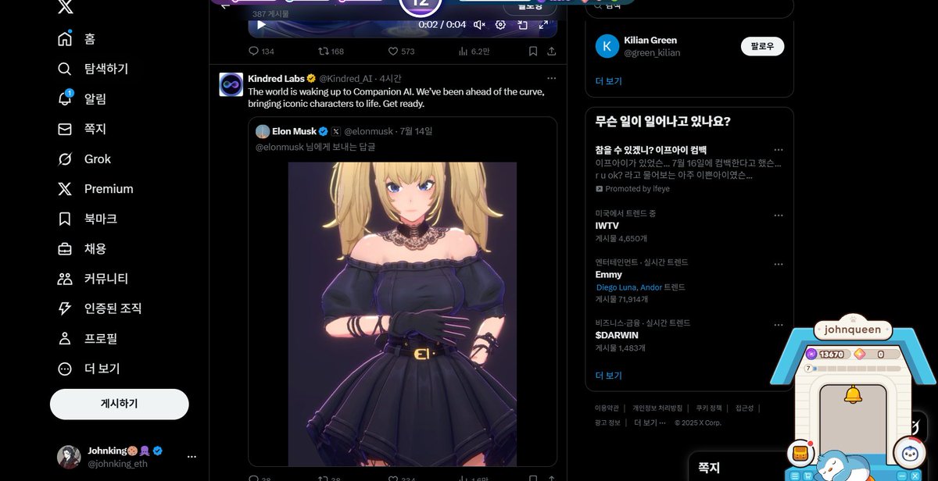Open the Kindred Labs post options menu
This screenshot has width=938, height=481.
tap(551, 79)
